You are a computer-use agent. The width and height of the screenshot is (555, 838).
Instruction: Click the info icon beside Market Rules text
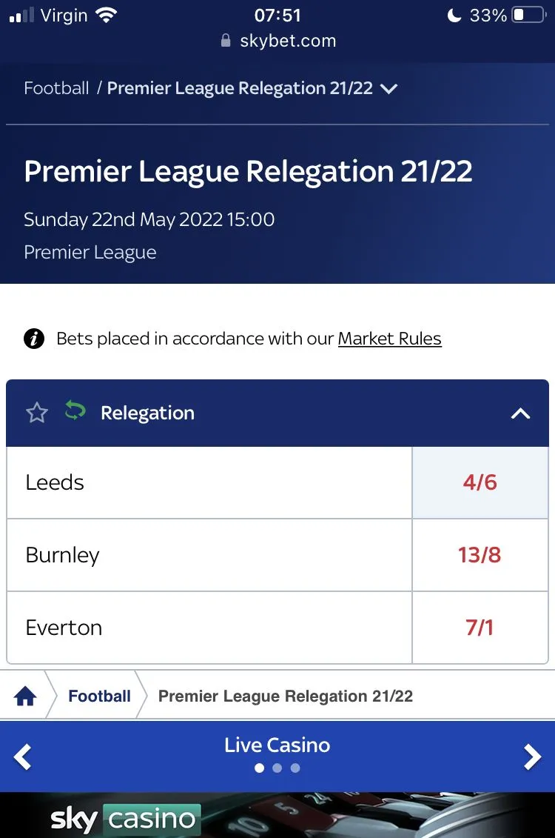[34, 339]
